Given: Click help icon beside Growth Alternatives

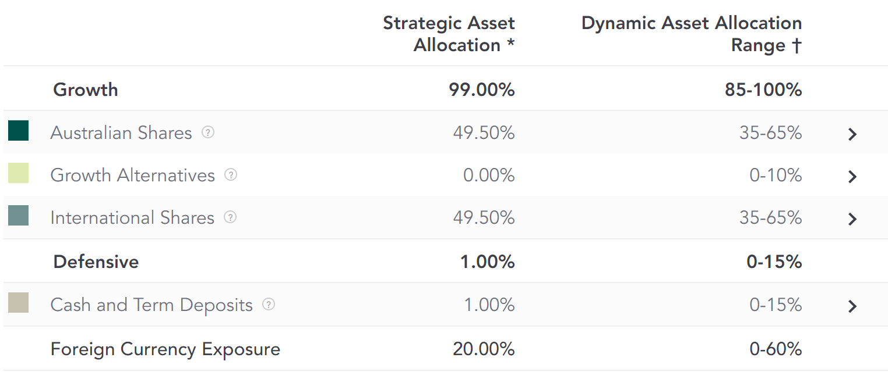Looking at the screenshot, I should 231,175.
